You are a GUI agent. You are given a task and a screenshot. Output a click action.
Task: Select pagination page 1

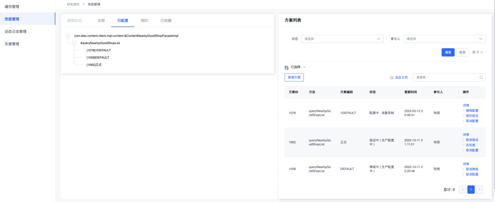[471, 189]
